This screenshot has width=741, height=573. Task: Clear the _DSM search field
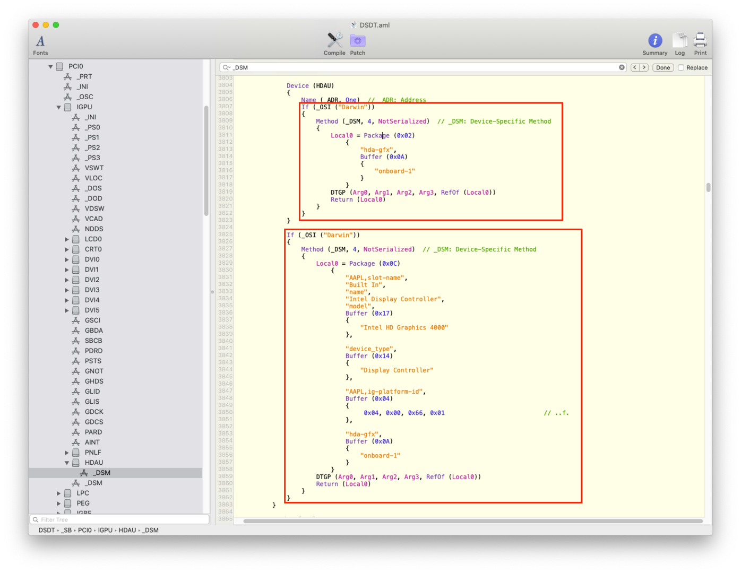[622, 67]
